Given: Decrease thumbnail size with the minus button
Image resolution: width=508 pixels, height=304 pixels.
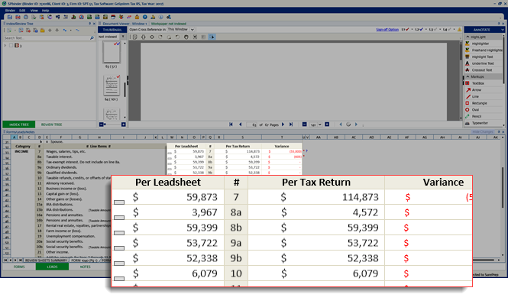Looking at the screenshot, I should [101, 125].
